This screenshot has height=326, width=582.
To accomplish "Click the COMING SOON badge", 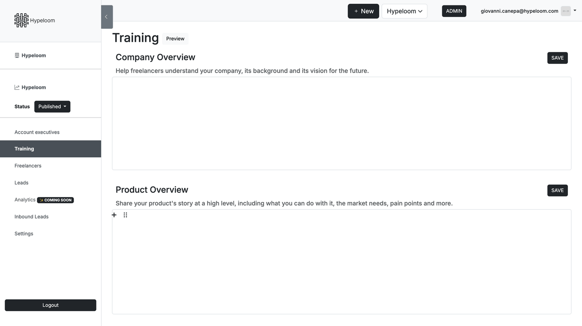I will coord(55,200).
